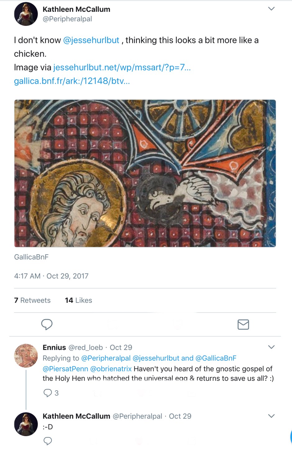Follow the jessehurlbut.net/wp/mssart link

(x=122, y=67)
